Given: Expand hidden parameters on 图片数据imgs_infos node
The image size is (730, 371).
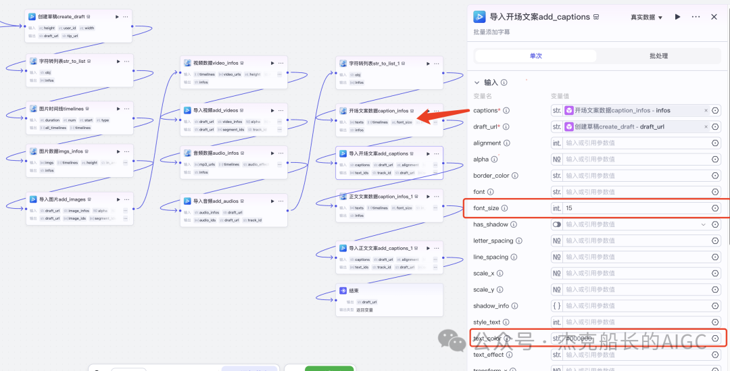Looking at the screenshot, I should pos(126,163).
